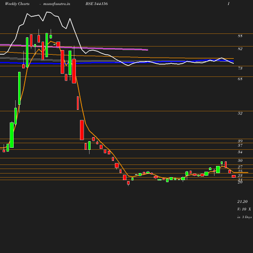Viewport: 253px width, 253px height.
Task: Click the '21.20' last price value
Action: (242, 201)
